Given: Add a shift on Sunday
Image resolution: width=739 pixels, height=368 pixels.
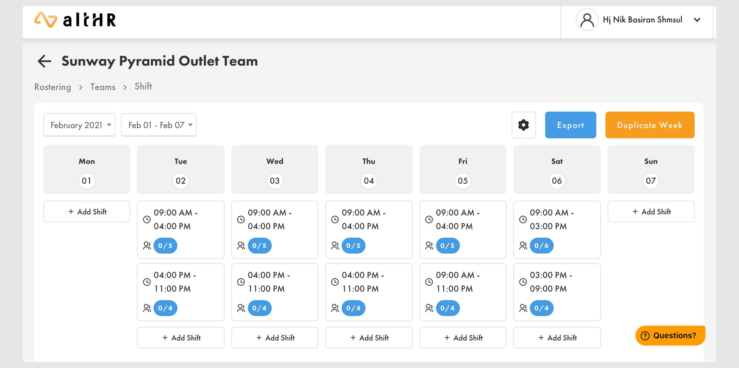Looking at the screenshot, I should (x=651, y=212).
